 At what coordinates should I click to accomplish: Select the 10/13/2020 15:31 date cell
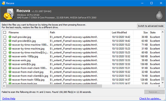pos(121,68)
